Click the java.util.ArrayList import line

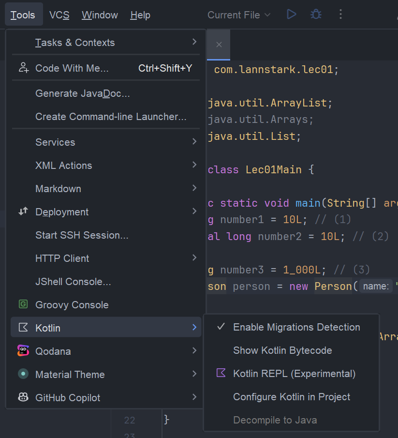tap(270, 103)
